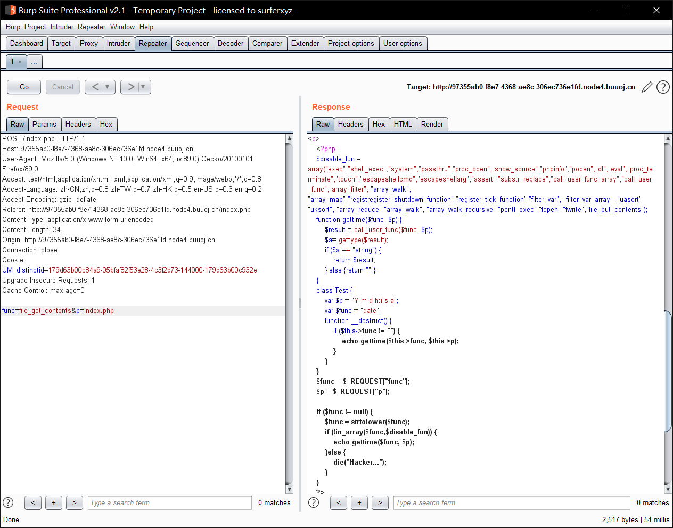Select the response Hex tab
The height and width of the screenshot is (528, 673).
(x=379, y=124)
